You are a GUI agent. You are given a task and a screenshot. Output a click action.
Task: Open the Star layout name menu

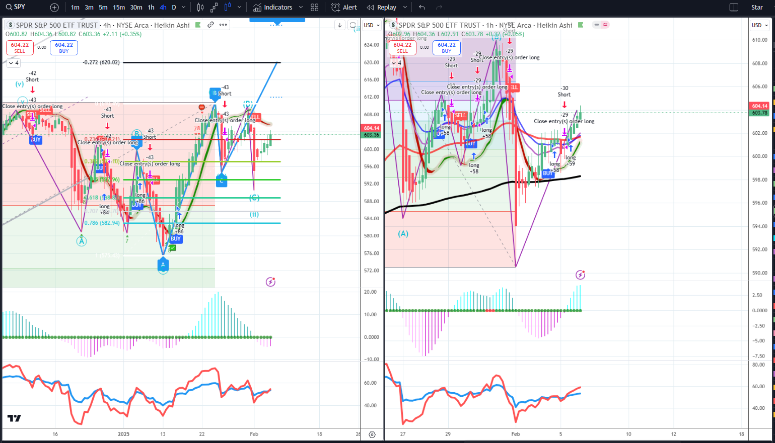coord(757,8)
